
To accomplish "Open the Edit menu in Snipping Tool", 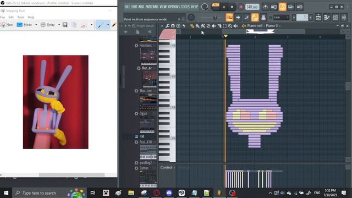I will (x=11, y=17).
